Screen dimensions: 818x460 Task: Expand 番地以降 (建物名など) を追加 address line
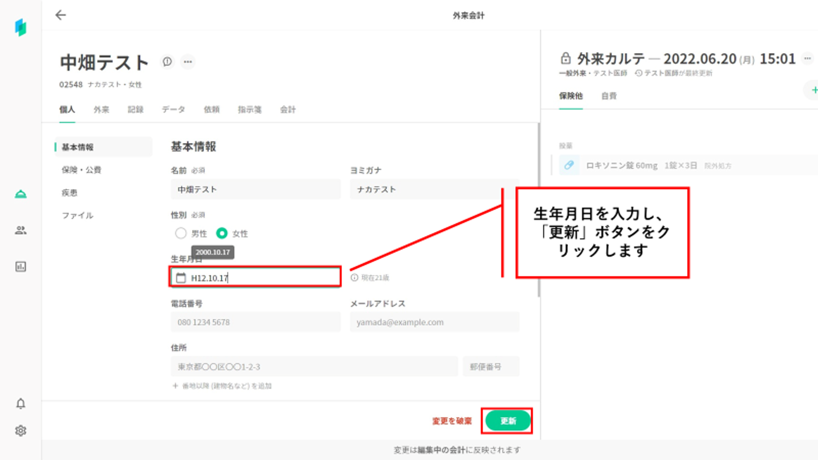pos(222,386)
